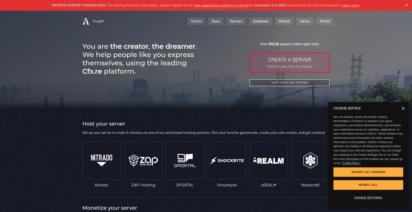Click Learn more in the banner
The height and width of the screenshot is (212, 412).
point(350,5)
